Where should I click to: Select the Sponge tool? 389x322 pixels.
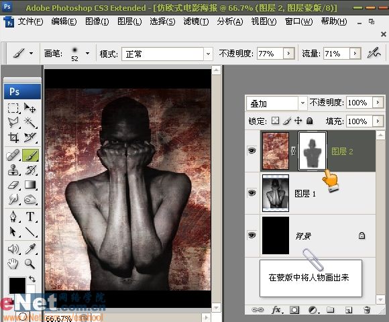click(x=30, y=199)
